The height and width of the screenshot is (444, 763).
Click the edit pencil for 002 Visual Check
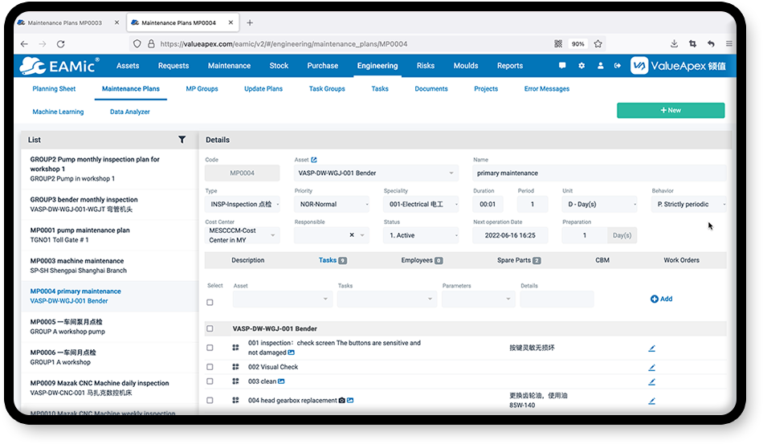(652, 367)
